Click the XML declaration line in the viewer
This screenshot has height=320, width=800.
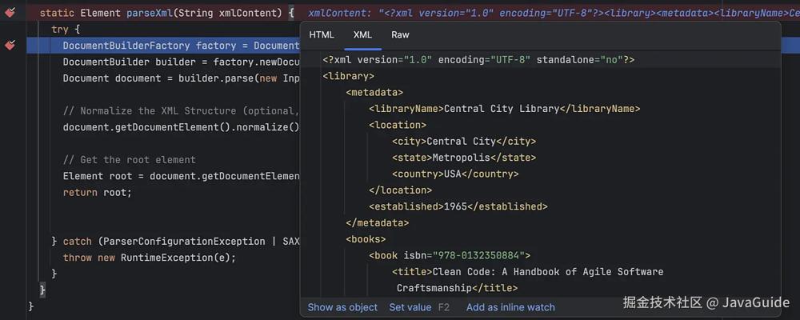(478, 60)
